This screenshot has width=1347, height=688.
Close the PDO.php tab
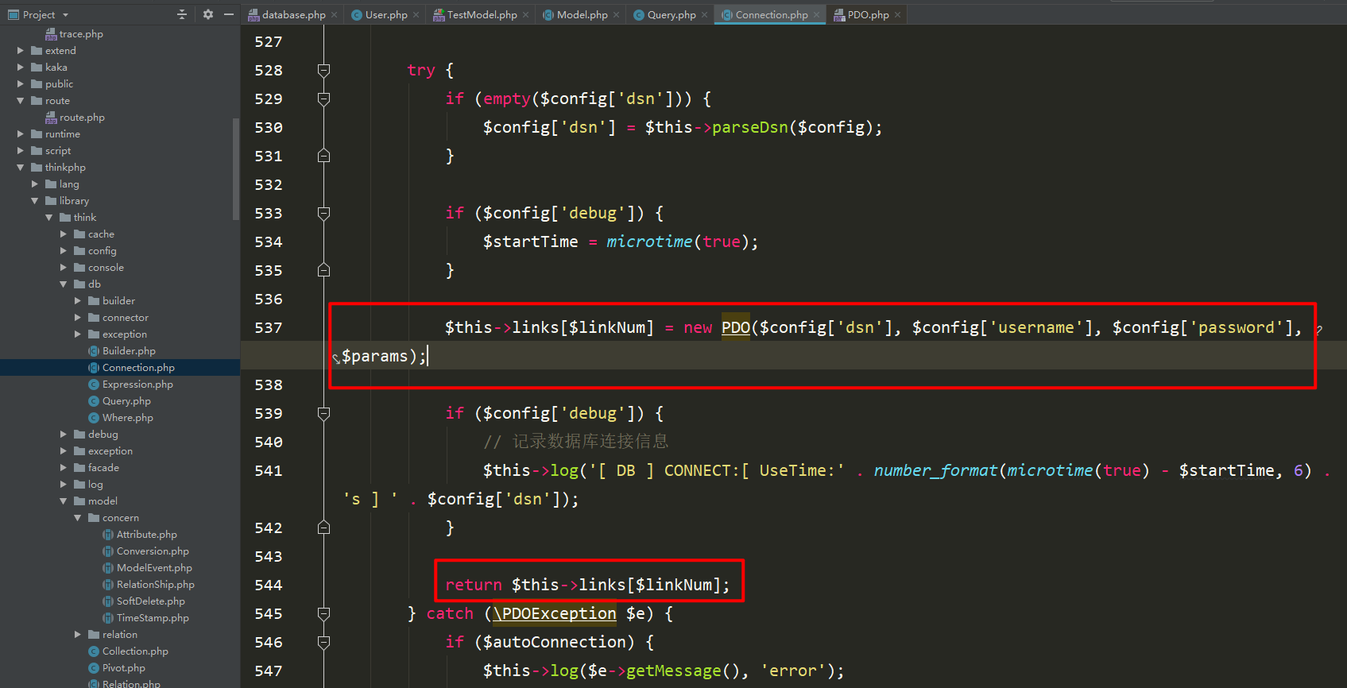(x=897, y=15)
